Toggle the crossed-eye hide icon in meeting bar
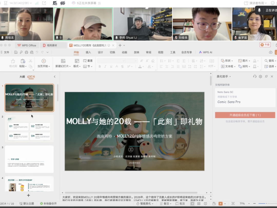The height and width of the screenshot is (208, 277). 63,3
